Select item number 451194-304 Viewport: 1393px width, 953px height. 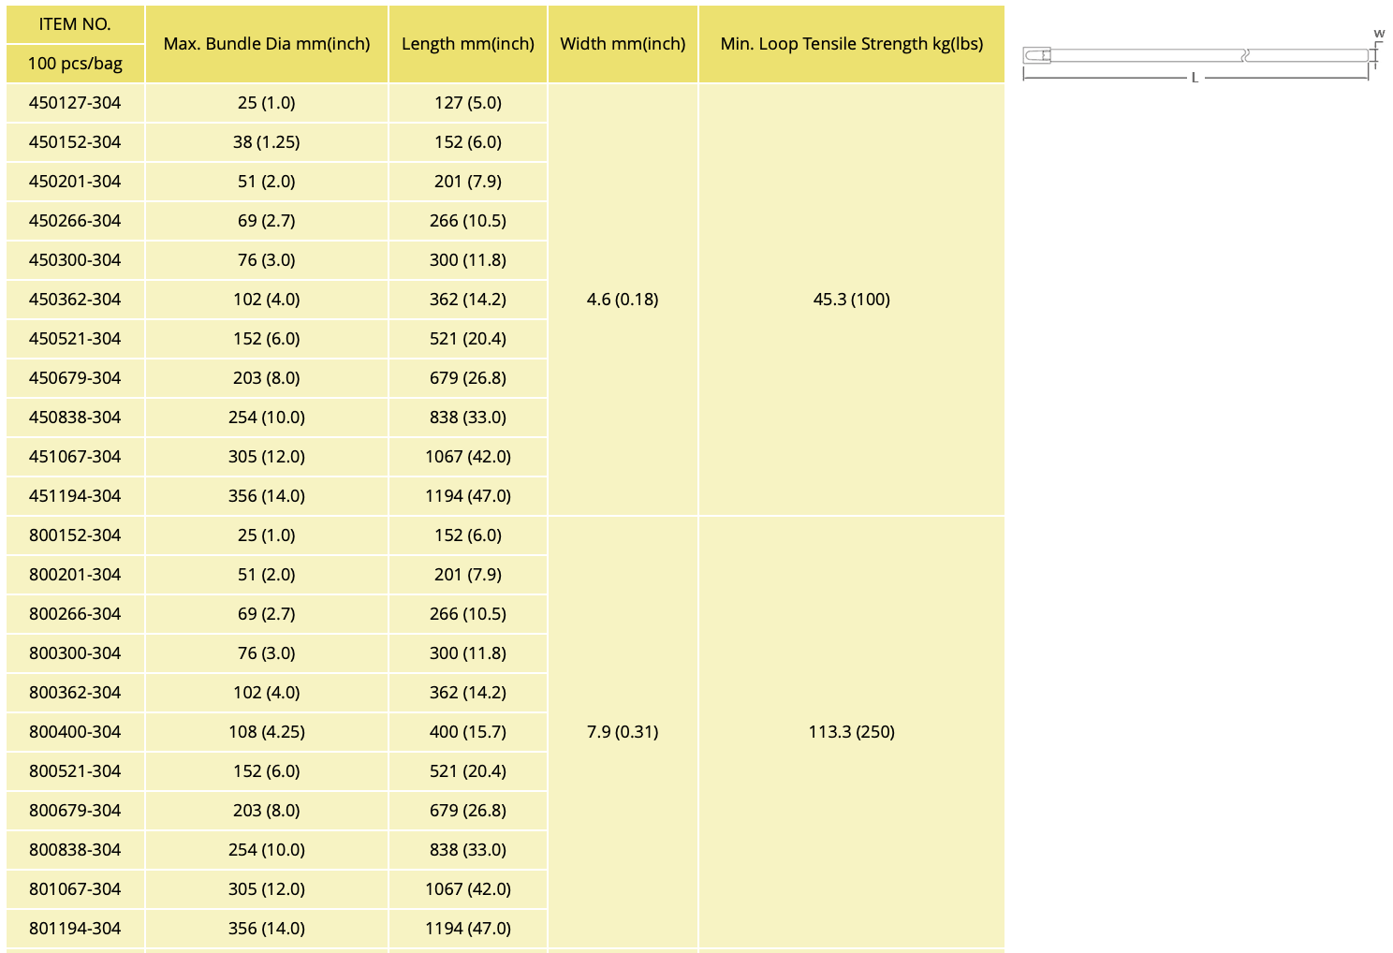(x=75, y=496)
